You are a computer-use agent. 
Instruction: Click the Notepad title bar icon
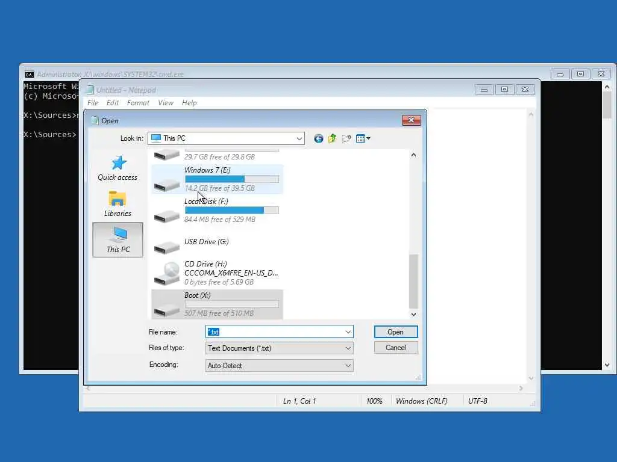pos(90,90)
